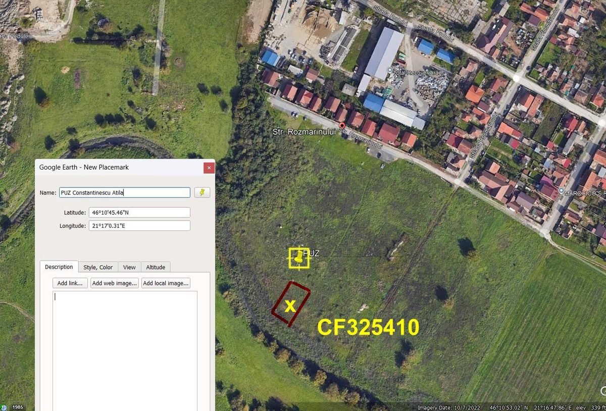Open the Style, Color tab

point(98,267)
